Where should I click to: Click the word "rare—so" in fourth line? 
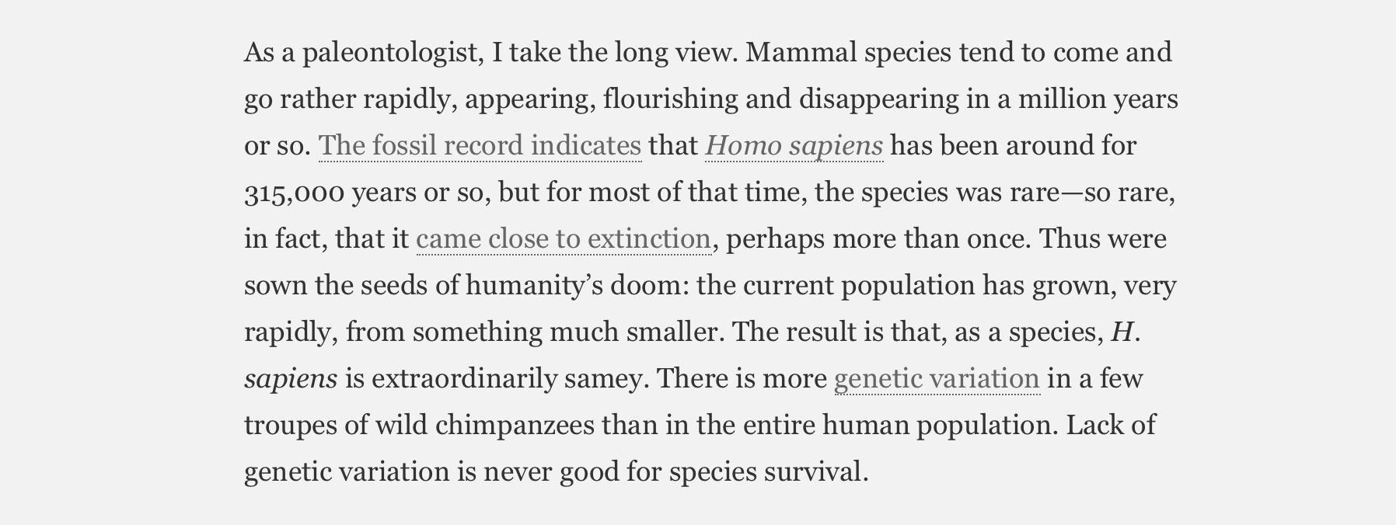(1059, 193)
